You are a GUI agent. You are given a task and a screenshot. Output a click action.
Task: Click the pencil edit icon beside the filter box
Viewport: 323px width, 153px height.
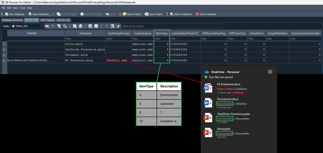point(118,26)
